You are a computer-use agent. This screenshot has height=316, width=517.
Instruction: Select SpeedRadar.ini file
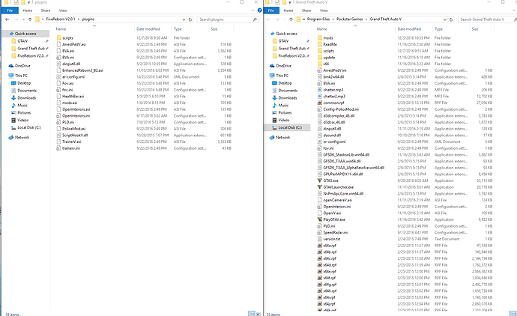coord(335,233)
